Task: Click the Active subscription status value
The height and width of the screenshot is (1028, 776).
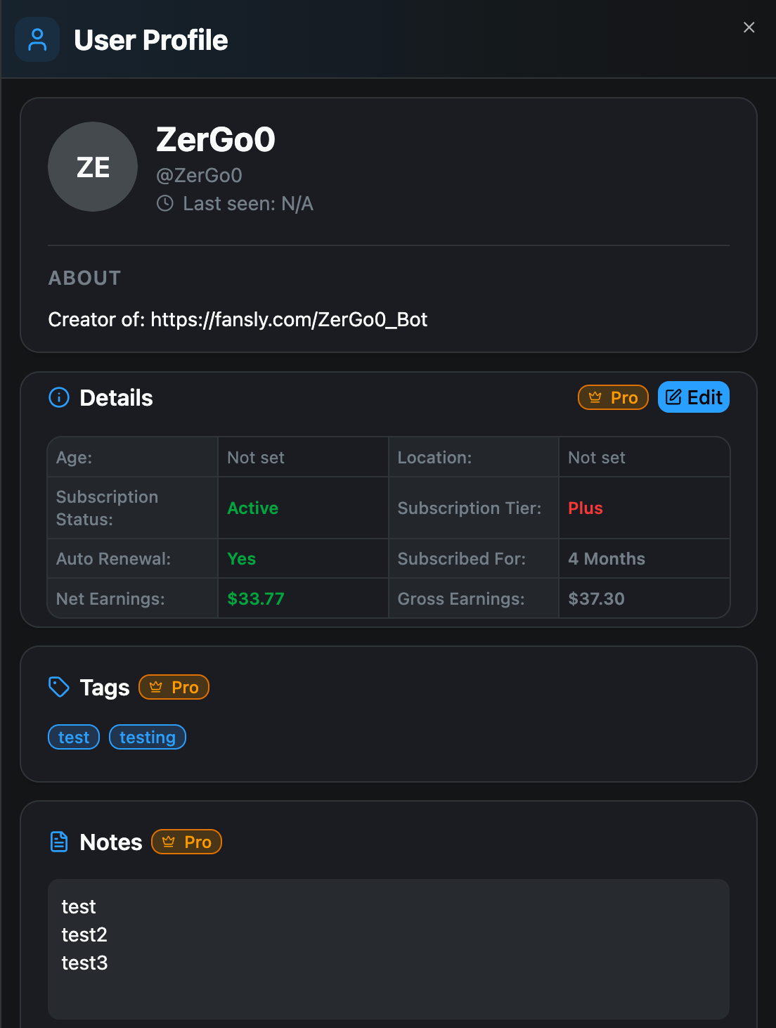Action: point(253,508)
